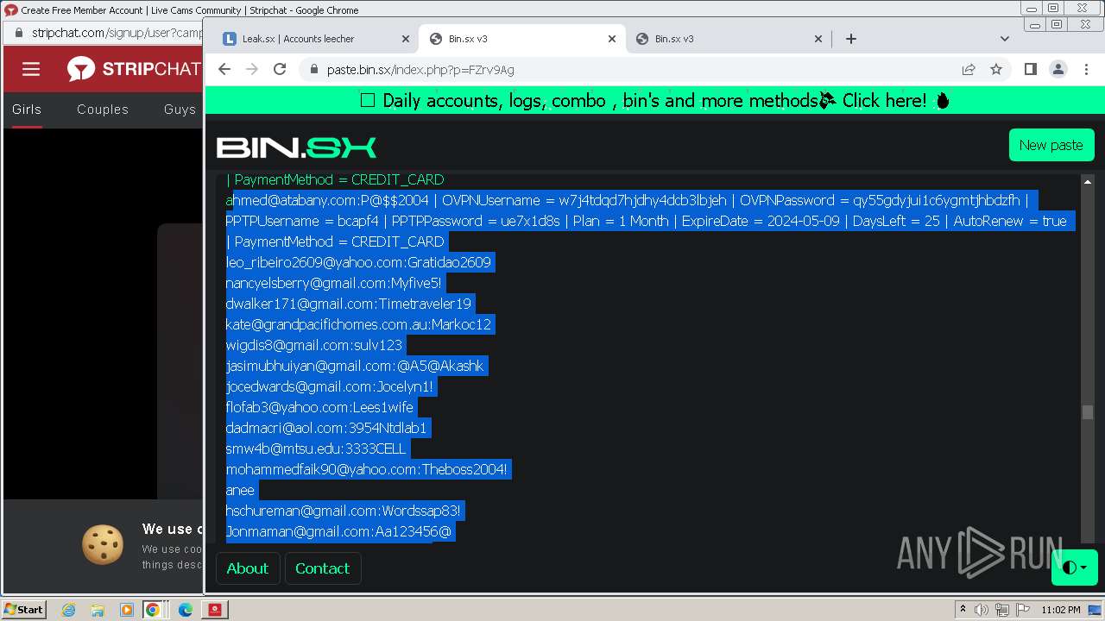Select the Girls tab on Stripchat
Image resolution: width=1105 pixels, height=621 pixels.
(x=27, y=110)
